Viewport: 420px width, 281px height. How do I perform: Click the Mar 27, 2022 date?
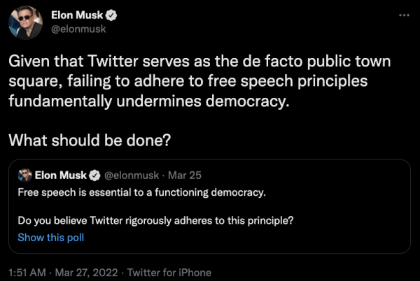(x=87, y=273)
